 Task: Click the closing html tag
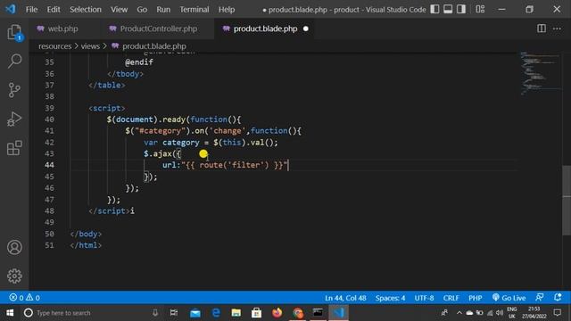[x=86, y=245]
